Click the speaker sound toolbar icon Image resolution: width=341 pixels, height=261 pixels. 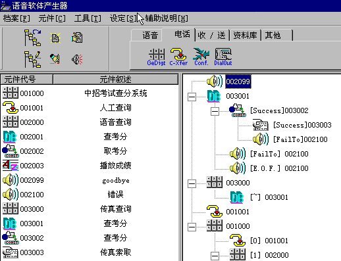[x=77, y=59]
